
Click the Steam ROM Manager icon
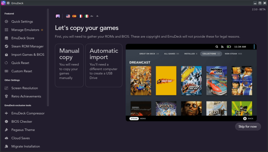(7, 46)
